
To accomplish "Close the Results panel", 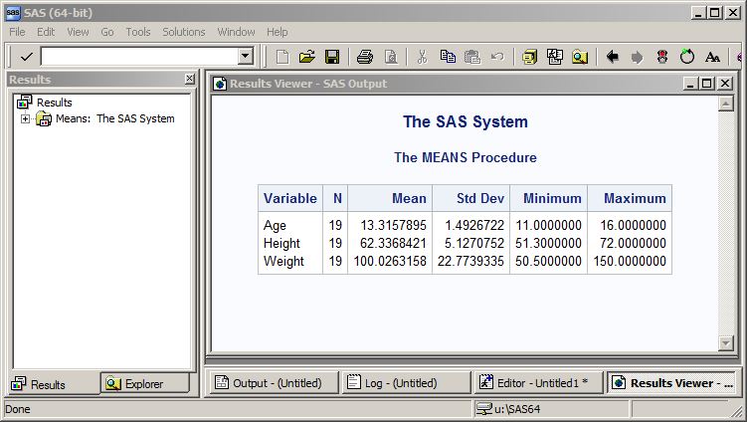I will pos(189,79).
